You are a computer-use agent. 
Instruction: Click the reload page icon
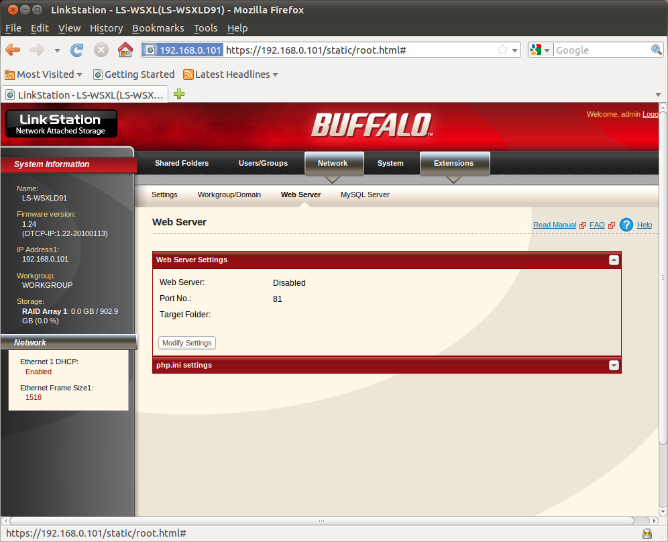click(76, 50)
